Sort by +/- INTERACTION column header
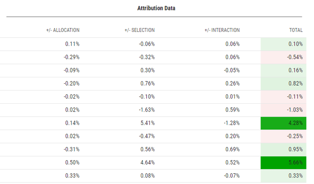 [222, 30]
